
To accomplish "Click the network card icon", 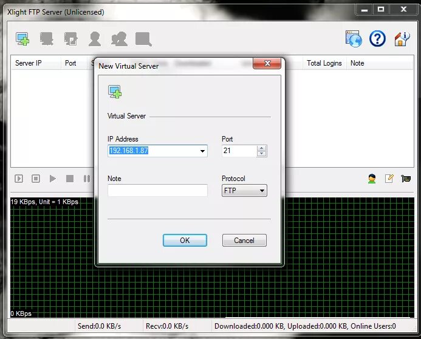I will pyautogui.click(x=406, y=178).
